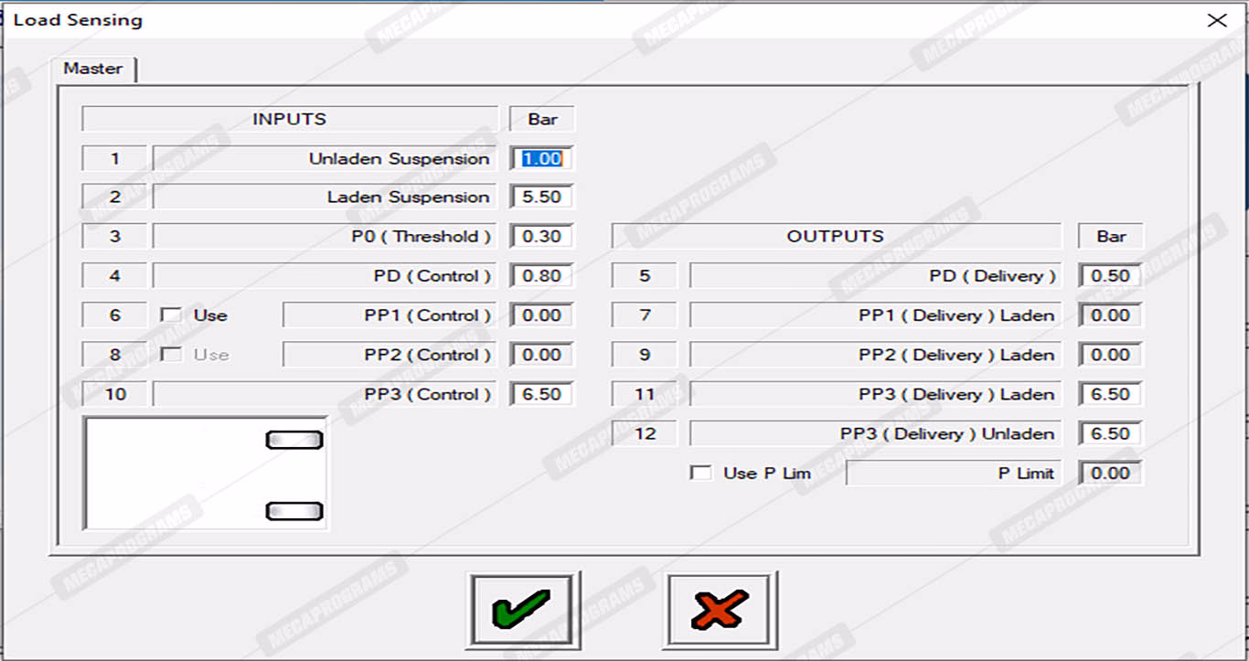Enable the Use checkbox for PP1 Control
Image resolution: width=1249 pixels, height=661 pixels.
(x=171, y=315)
